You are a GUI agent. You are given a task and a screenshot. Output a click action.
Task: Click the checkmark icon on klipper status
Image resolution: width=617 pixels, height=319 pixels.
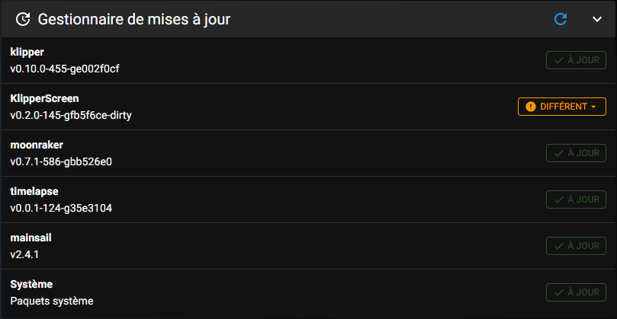(559, 60)
